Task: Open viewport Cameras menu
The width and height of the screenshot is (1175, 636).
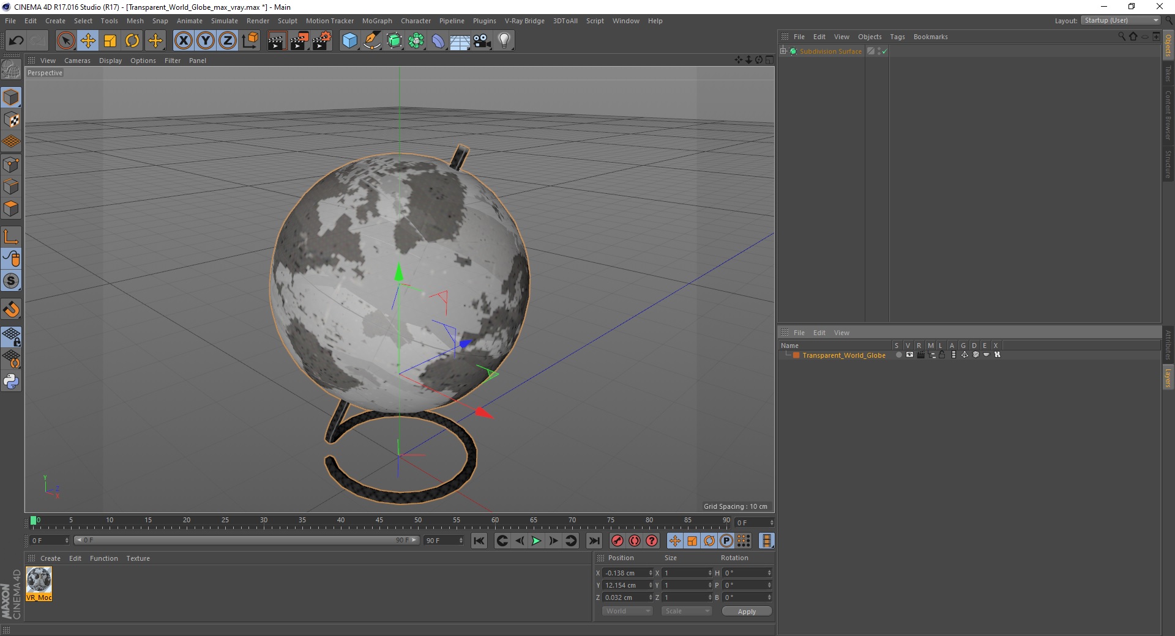Action: click(77, 61)
